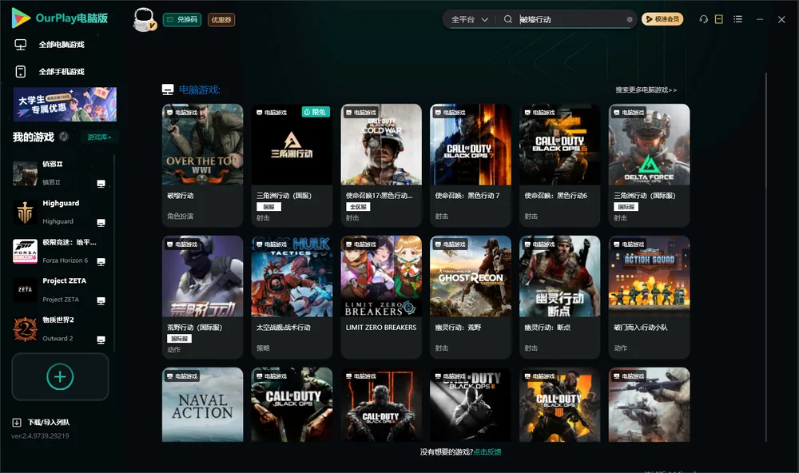This screenshot has height=473, width=799.
Task: Refresh My Games with the circular icon
Action: (64, 137)
